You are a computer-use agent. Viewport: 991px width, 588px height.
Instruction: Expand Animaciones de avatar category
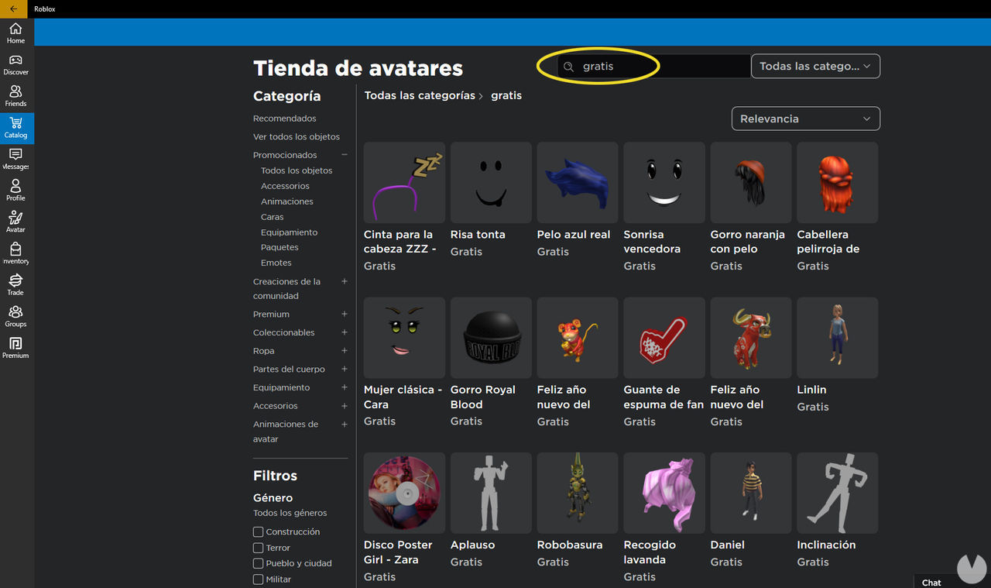coord(345,424)
